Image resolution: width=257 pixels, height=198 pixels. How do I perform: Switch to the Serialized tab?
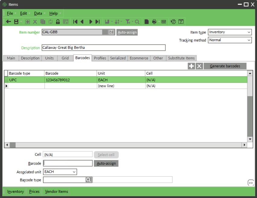(118, 58)
